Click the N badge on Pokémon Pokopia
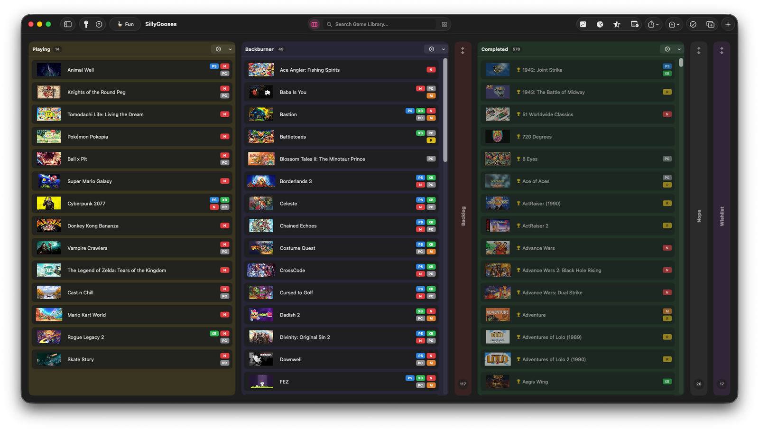The image size is (759, 431). click(x=225, y=137)
